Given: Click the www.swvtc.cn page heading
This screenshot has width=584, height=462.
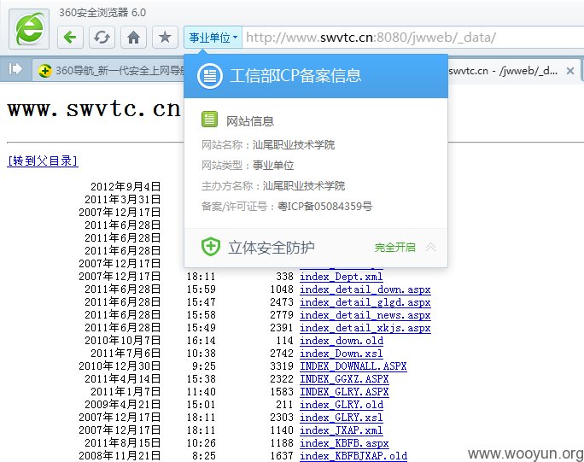Looking at the screenshot, I should pos(94,109).
